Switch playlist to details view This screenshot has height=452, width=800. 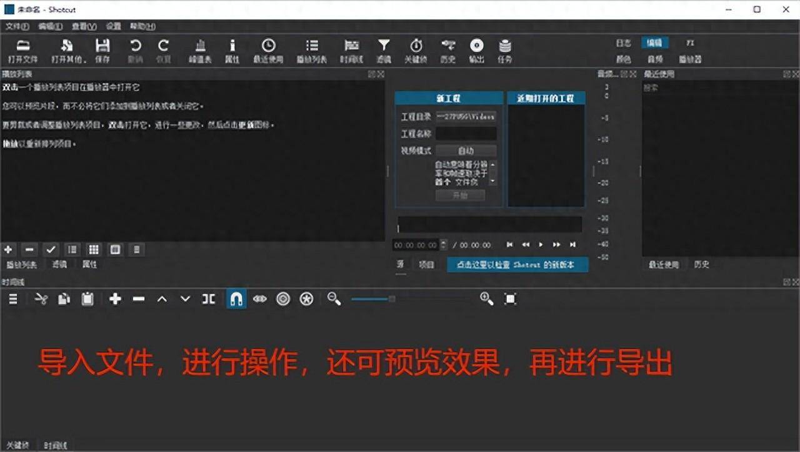(72, 250)
